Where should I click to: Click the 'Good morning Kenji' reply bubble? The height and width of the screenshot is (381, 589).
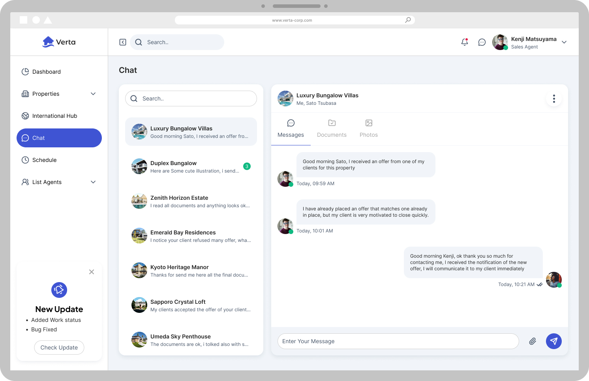point(473,262)
